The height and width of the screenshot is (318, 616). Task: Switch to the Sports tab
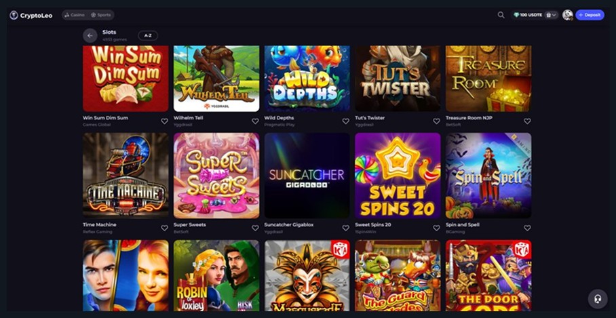tap(101, 15)
